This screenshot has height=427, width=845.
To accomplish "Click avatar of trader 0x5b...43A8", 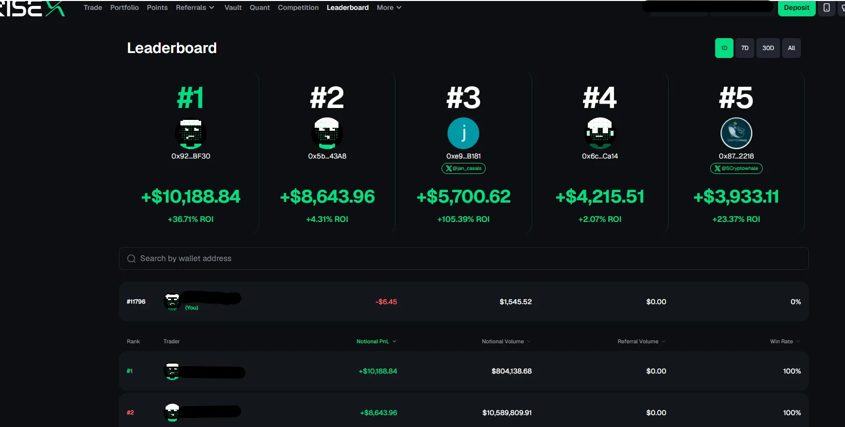I will pos(327,133).
